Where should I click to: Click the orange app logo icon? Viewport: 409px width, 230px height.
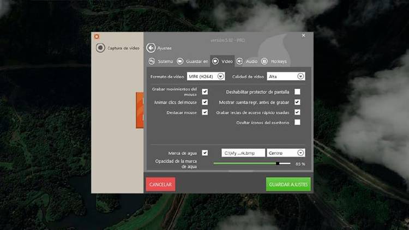[97, 37]
